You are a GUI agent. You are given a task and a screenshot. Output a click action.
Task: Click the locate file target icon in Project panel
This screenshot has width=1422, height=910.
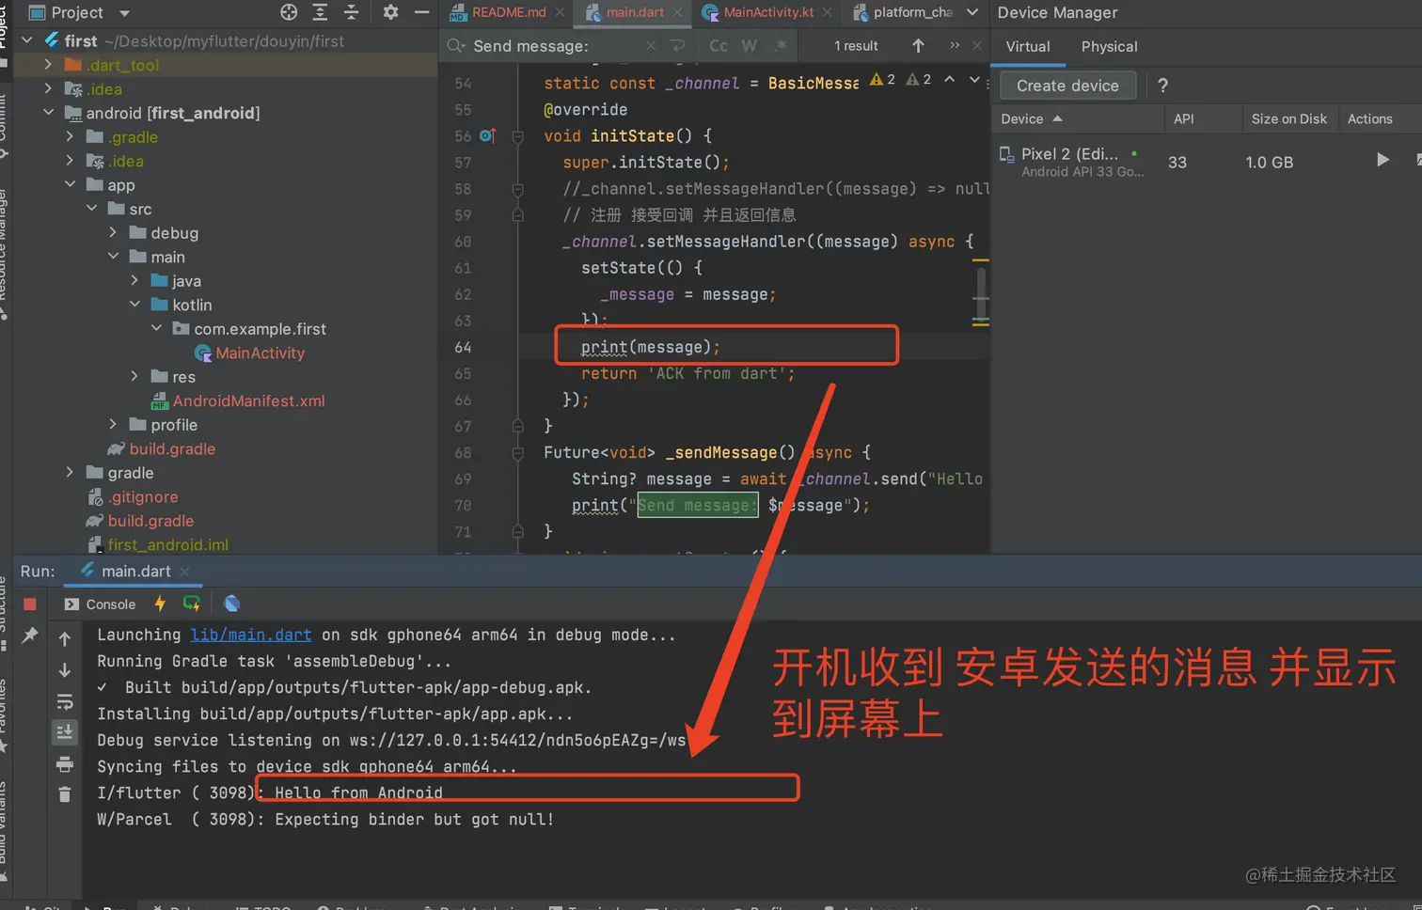pos(289,12)
